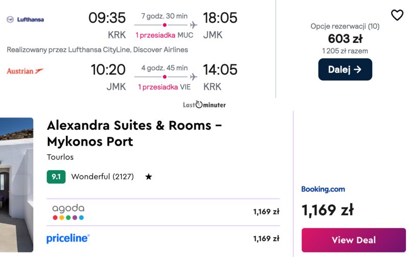Click the priceline logo
Screen dimensions: 409x257
click(68, 239)
